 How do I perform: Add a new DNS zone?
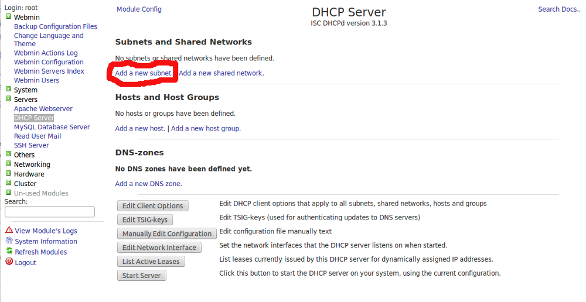click(148, 184)
